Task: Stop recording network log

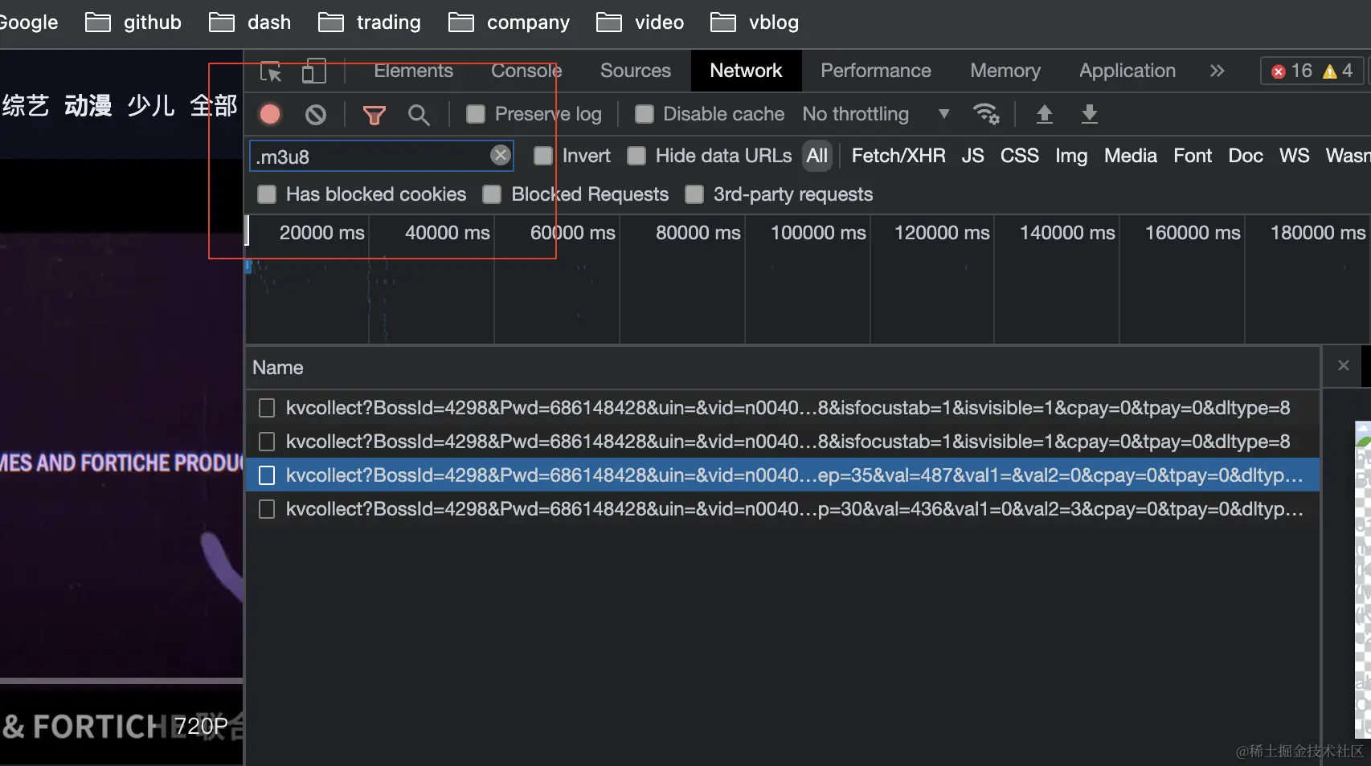Action: (x=270, y=115)
